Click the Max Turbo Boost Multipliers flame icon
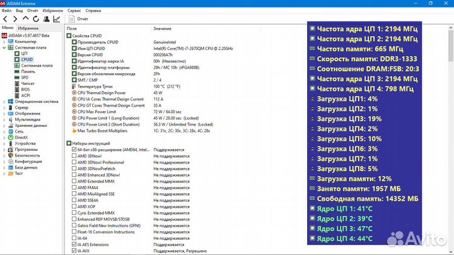This screenshot has width=454, height=255. (74, 131)
